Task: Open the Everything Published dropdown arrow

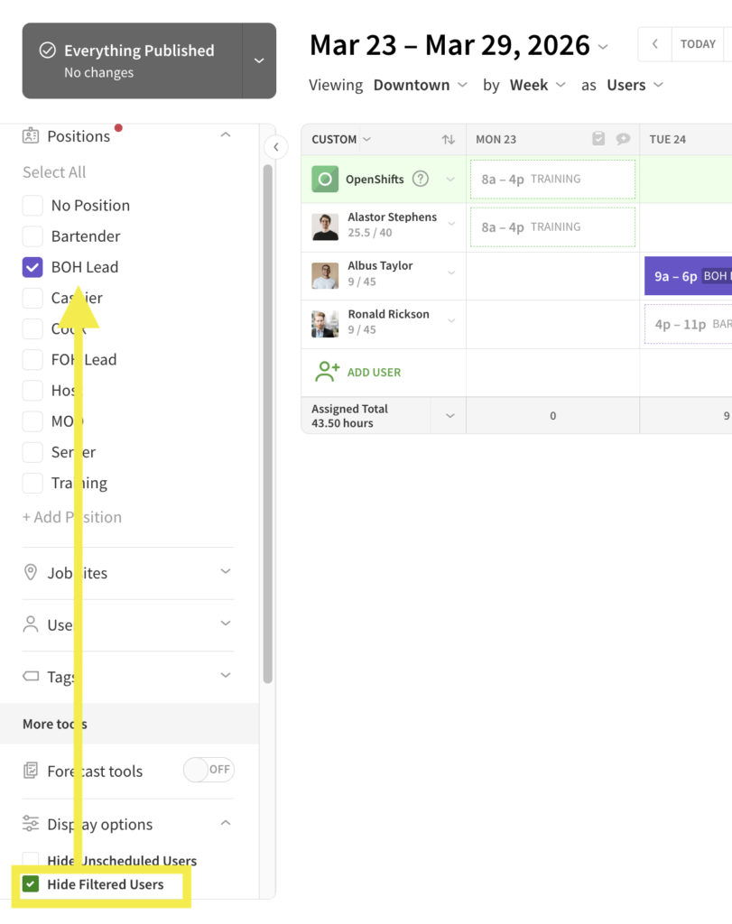Action: pyautogui.click(x=259, y=60)
